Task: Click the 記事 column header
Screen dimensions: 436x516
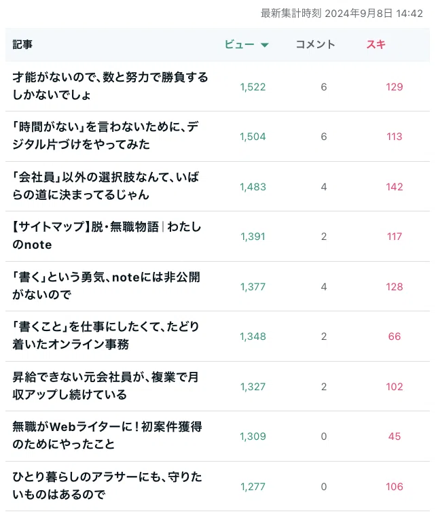Action: [22, 44]
